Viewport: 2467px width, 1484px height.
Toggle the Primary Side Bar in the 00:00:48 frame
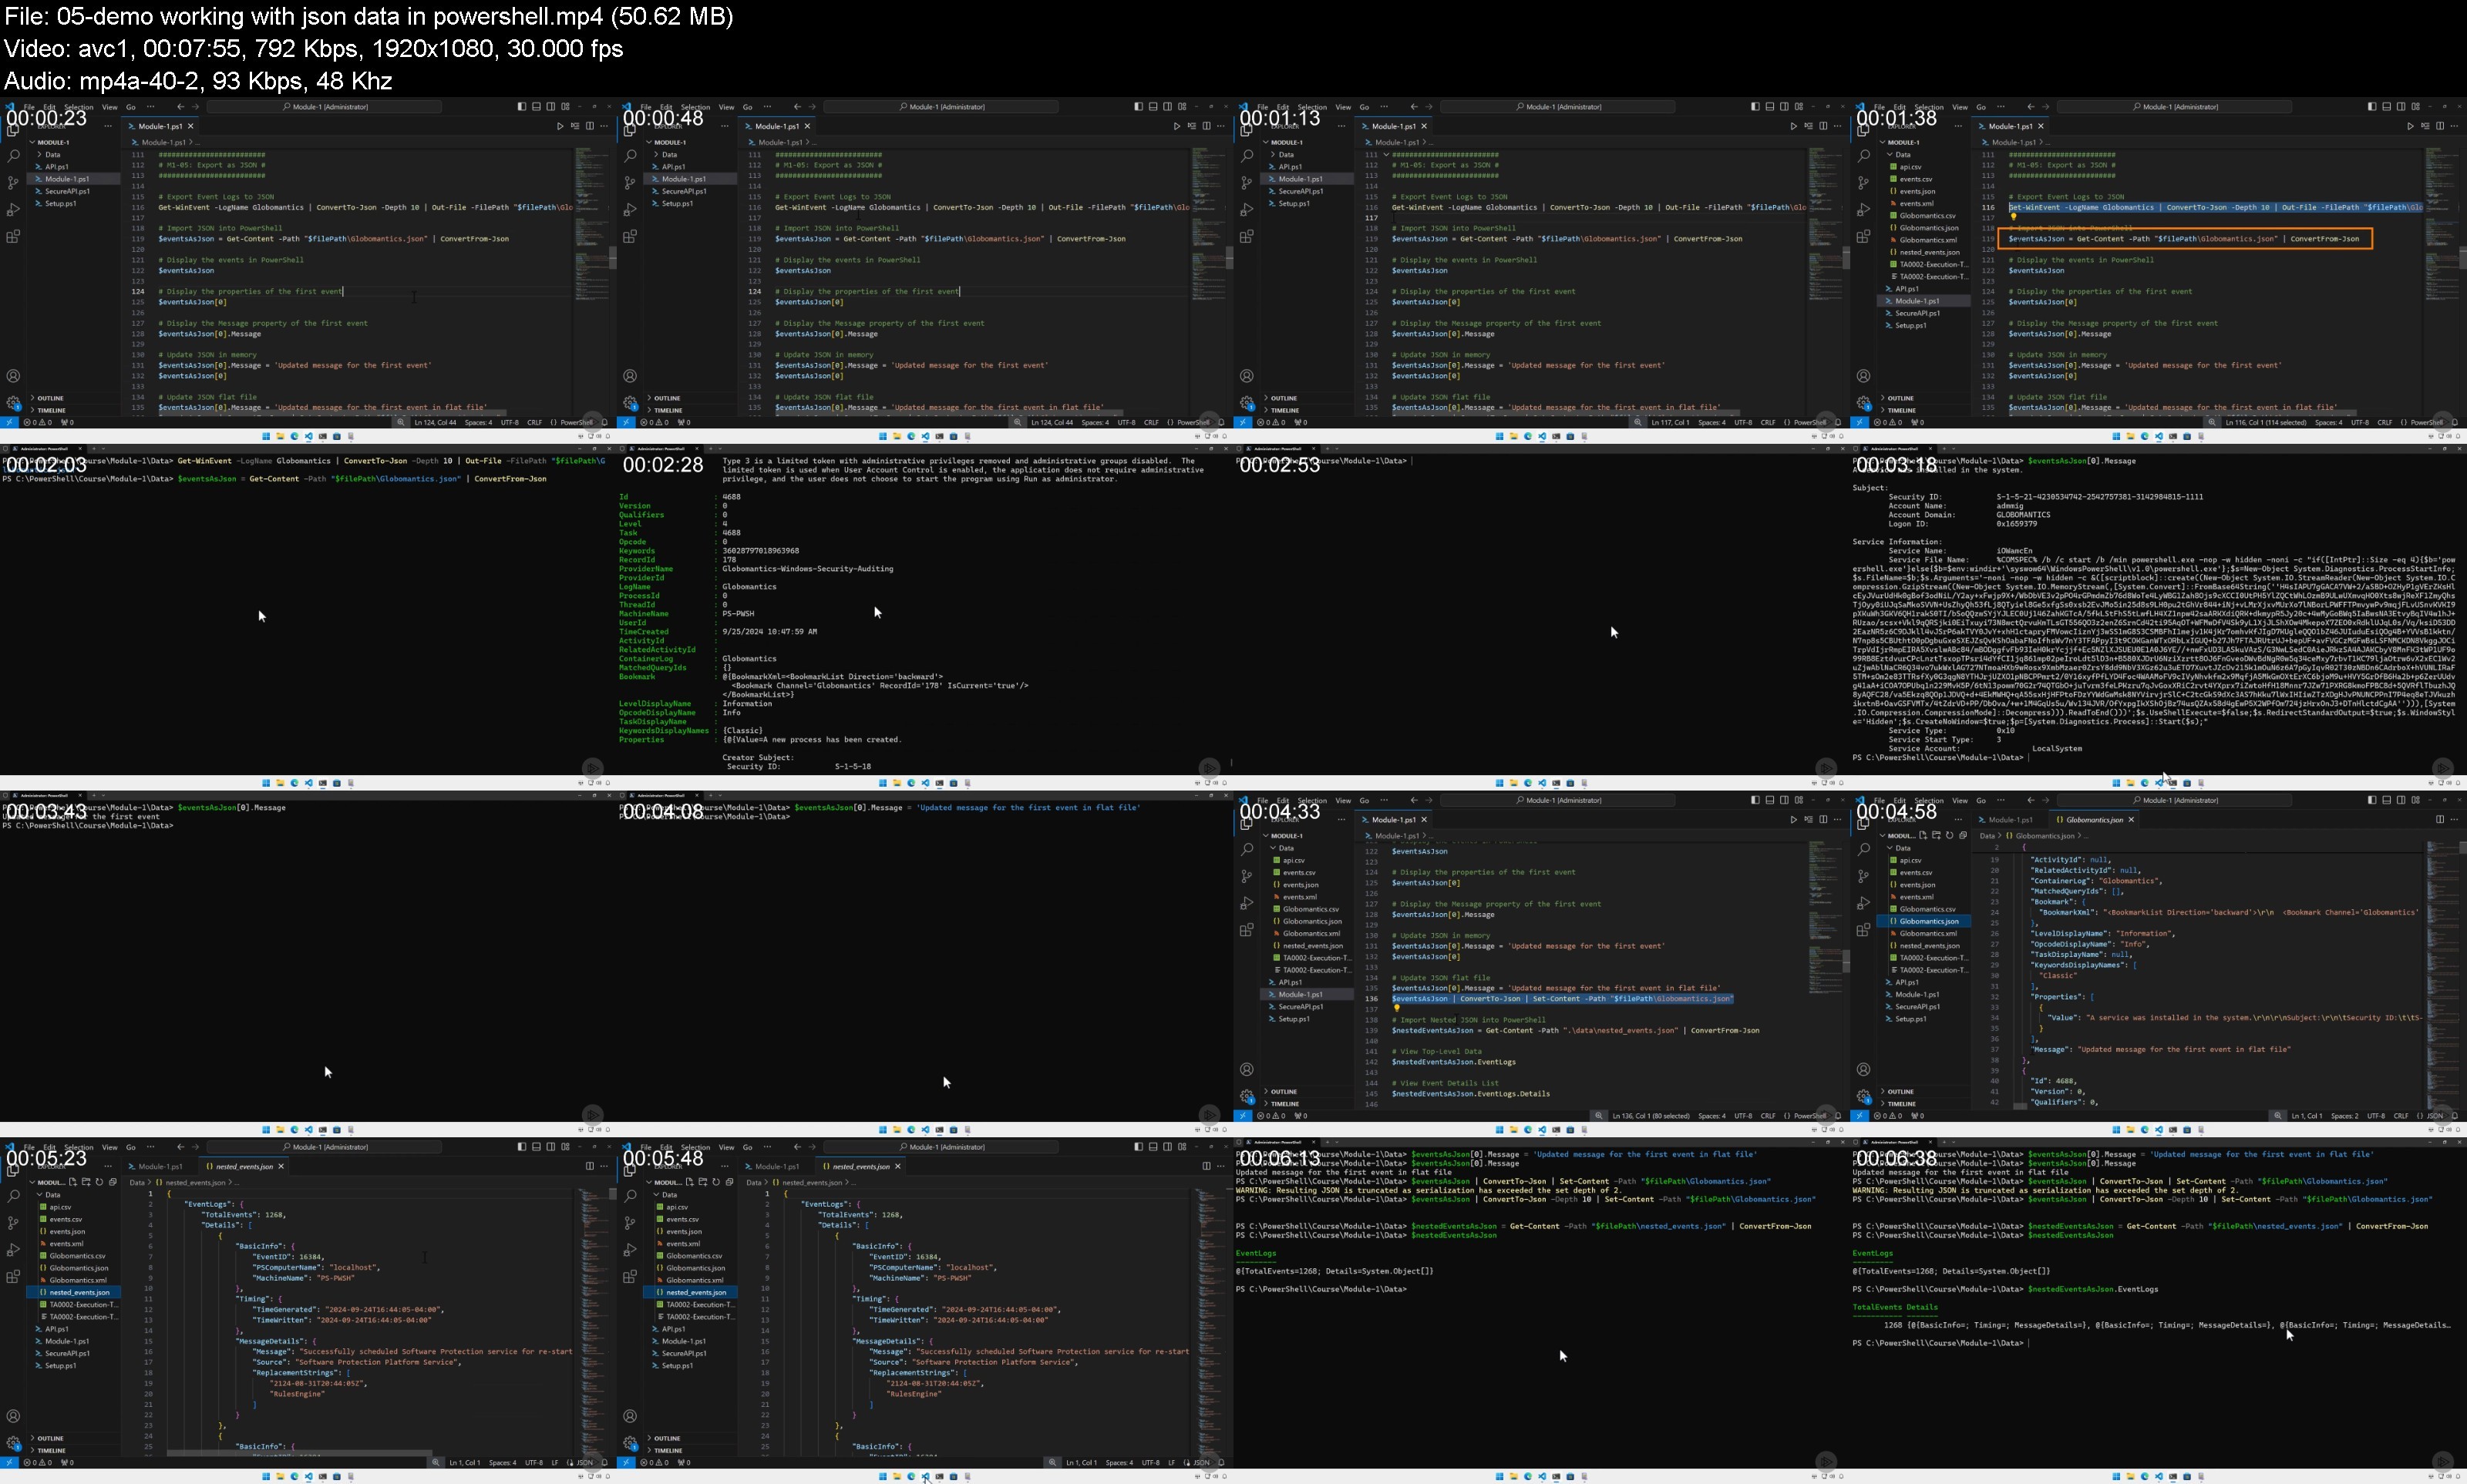click(x=1139, y=106)
